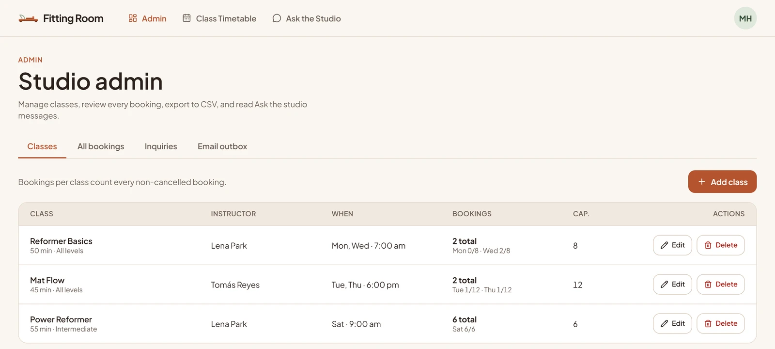Click the BOOKINGS column header

click(472, 214)
